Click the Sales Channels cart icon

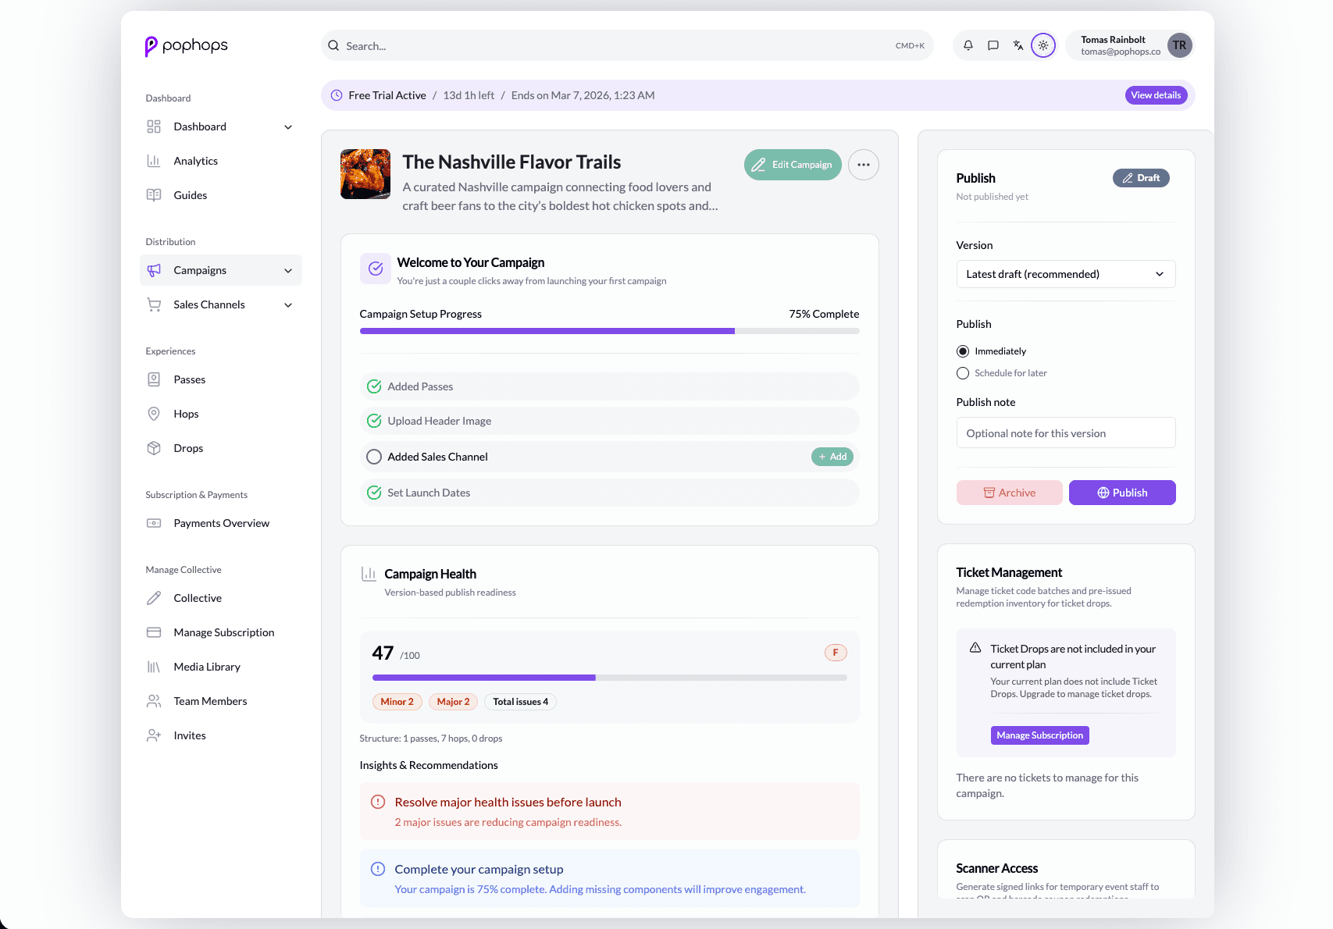point(154,304)
